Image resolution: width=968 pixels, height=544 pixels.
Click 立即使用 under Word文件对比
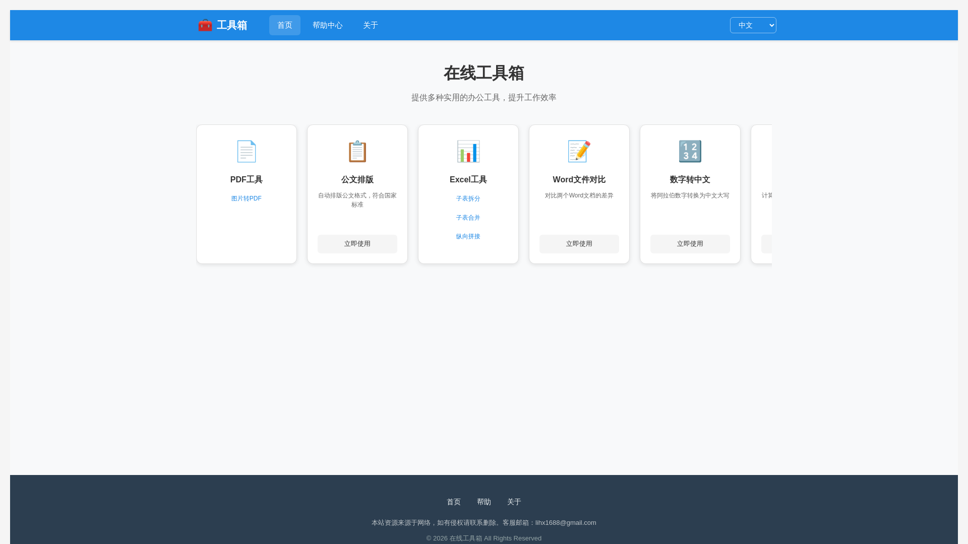[579, 244]
